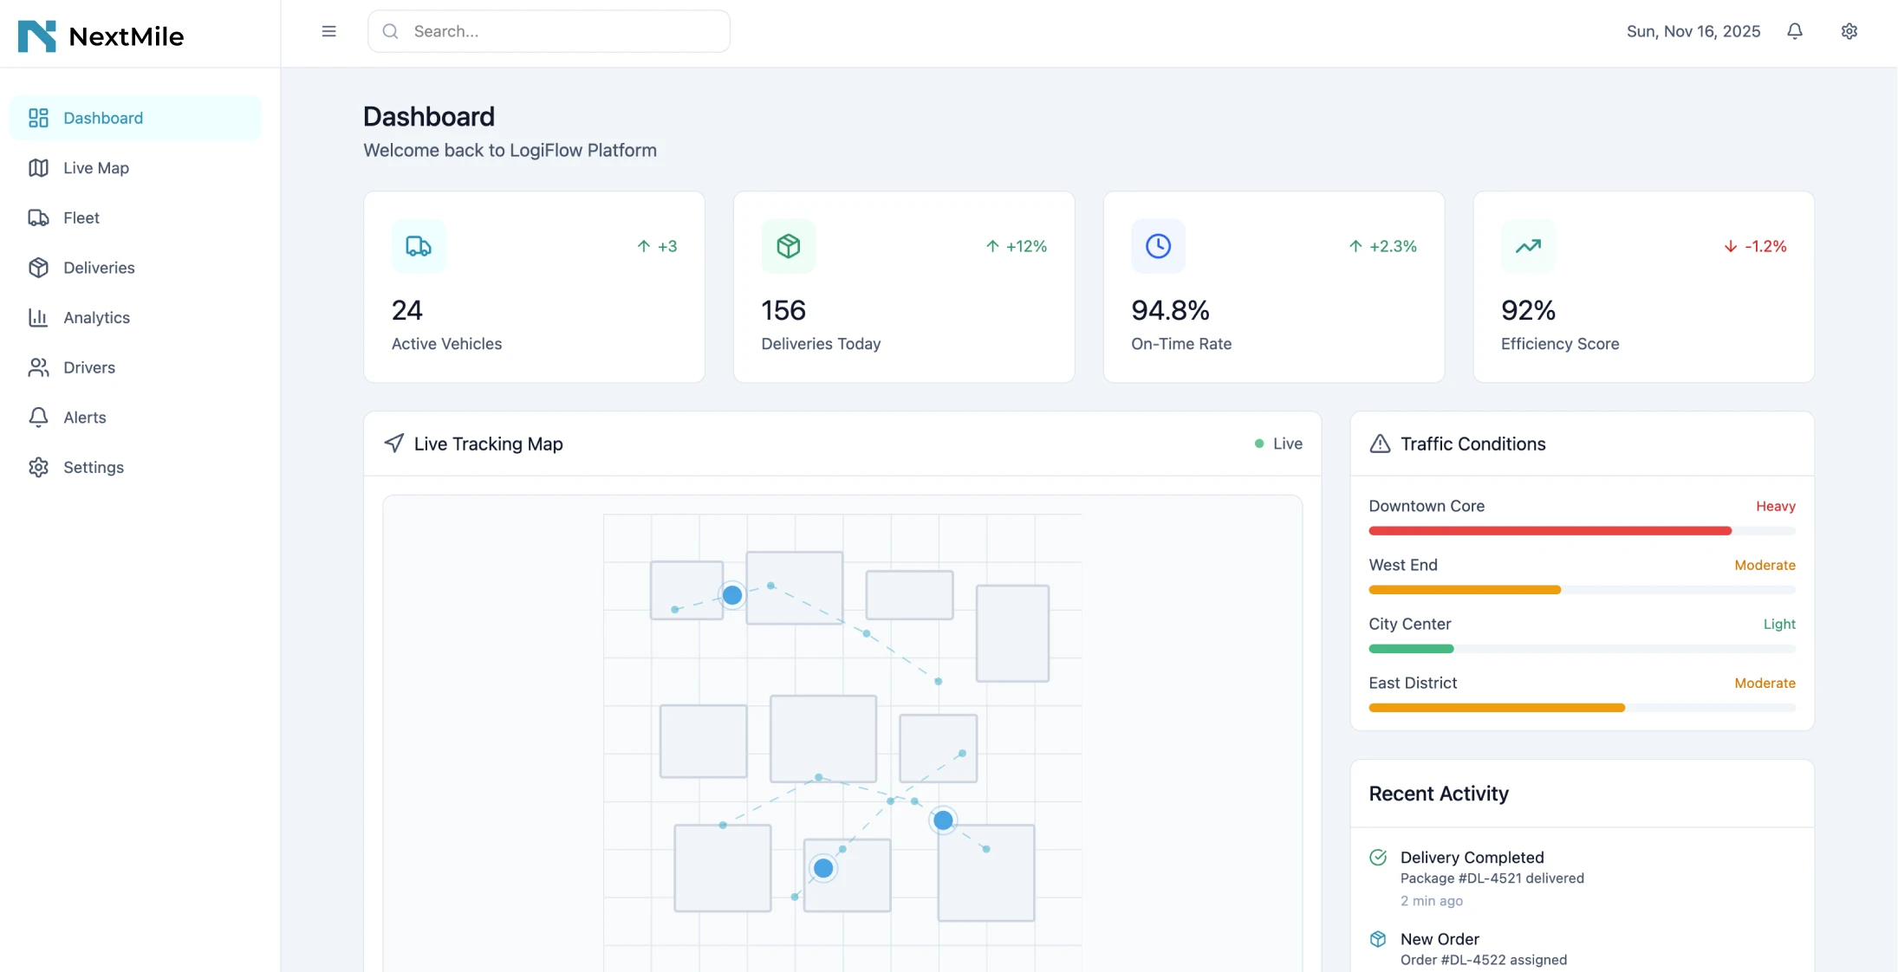
Task: Click the hamburger menu icon
Action: coord(328,31)
